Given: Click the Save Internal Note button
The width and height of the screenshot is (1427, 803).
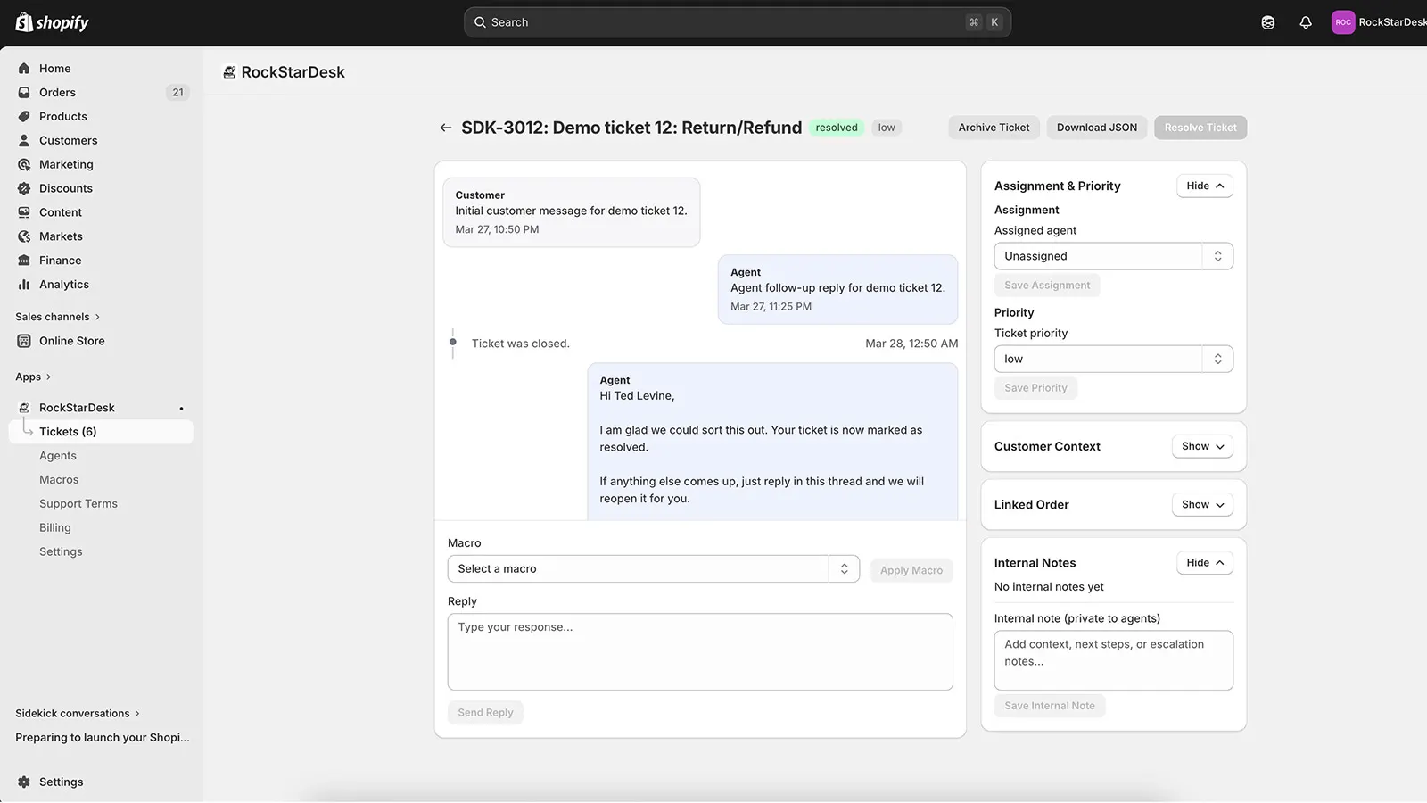Looking at the screenshot, I should click(x=1050, y=706).
